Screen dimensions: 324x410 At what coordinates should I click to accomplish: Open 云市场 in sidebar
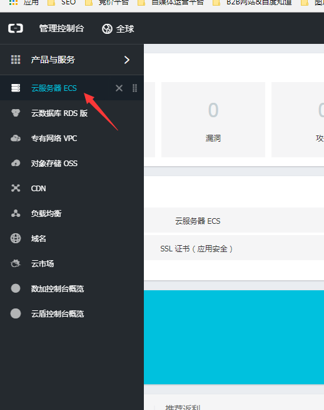pos(43,263)
